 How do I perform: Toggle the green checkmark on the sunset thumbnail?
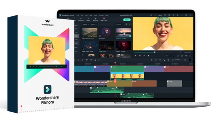[130, 36]
